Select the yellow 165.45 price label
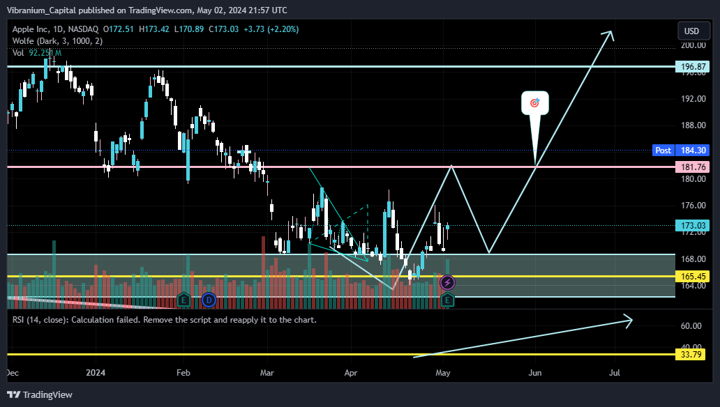Viewport: 720px width, 407px height. 693,276
